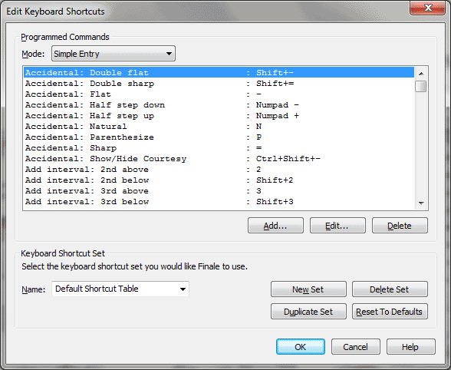Open the Help button

(411, 347)
